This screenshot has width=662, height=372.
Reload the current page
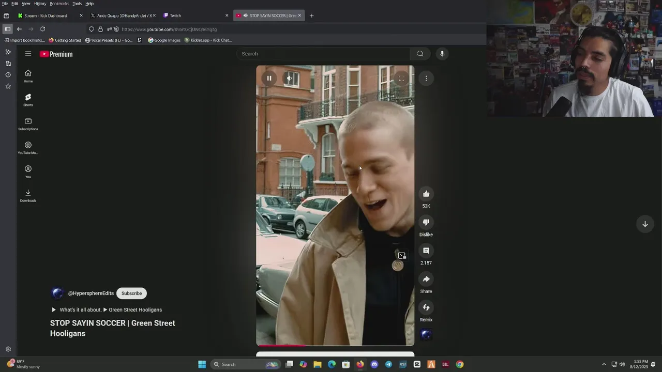42,29
